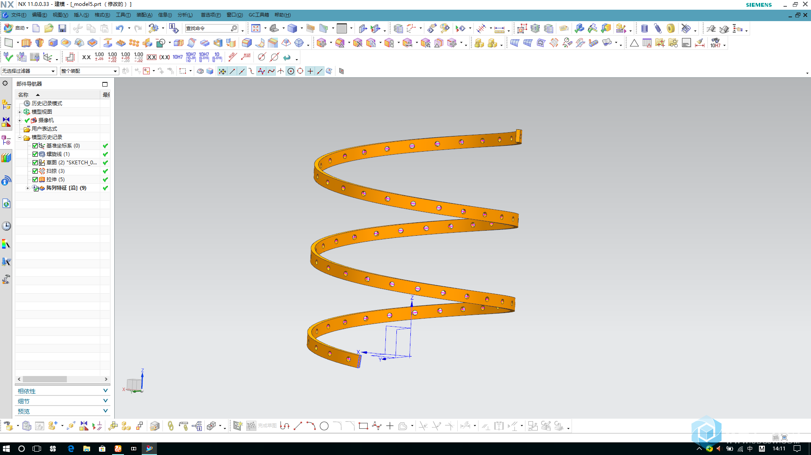Toggle the Midpoint snap point button
Viewport: 811px width, 455px height.
tap(242, 71)
